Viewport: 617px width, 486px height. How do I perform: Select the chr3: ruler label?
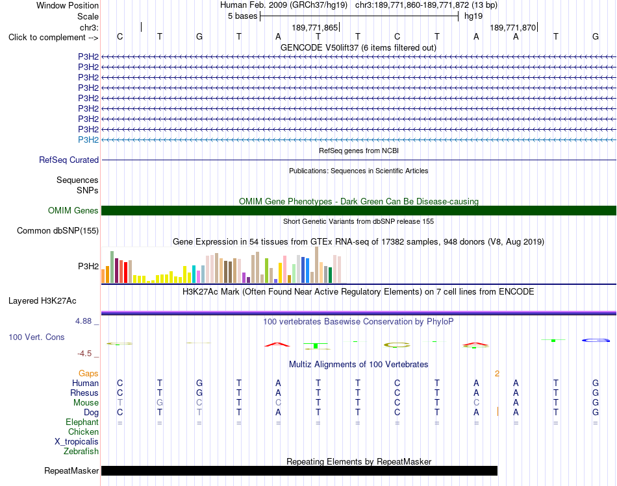[x=89, y=27]
